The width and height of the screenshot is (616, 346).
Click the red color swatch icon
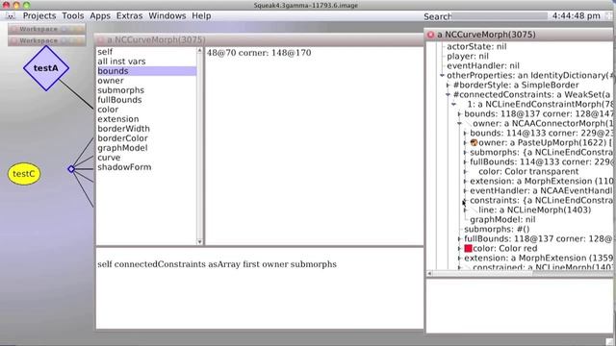pos(468,248)
